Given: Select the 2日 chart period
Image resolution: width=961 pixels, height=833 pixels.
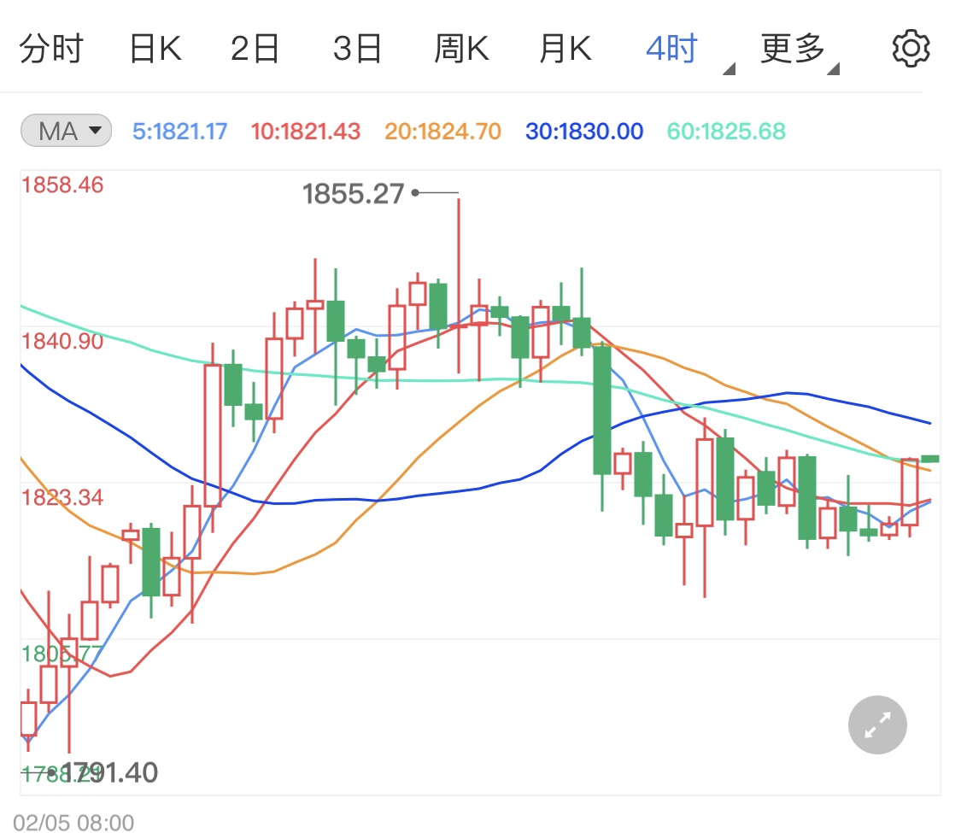Looking at the screenshot, I should [x=256, y=47].
